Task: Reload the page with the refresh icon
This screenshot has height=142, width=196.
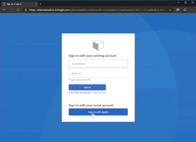Action: coord(18,10)
